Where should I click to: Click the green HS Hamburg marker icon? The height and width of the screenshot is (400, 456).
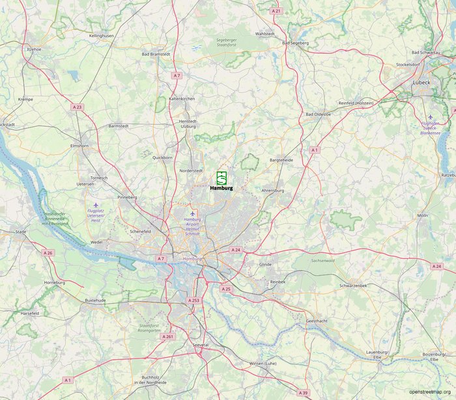(x=221, y=178)
